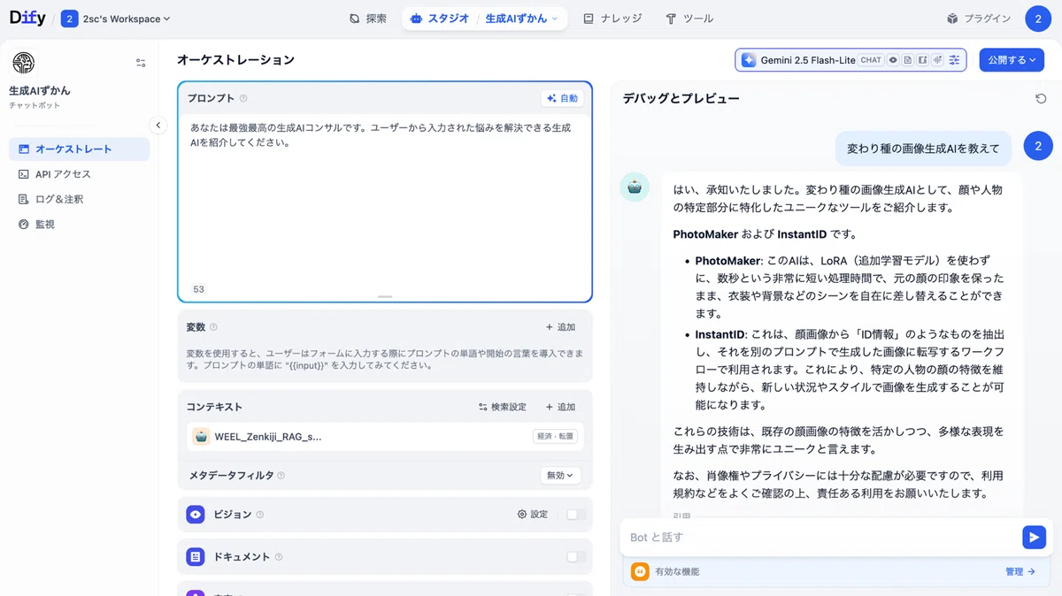Add a variable with 追加 in 変数
This screenshot has width=1062, height=596.
point(560,327)
